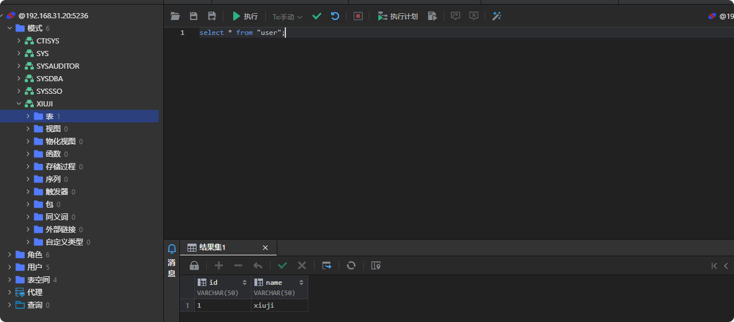Screen dimensions: 734x322
Task: Select the id cell value 1
Action: pyautogui.click(x=223, y=305)
